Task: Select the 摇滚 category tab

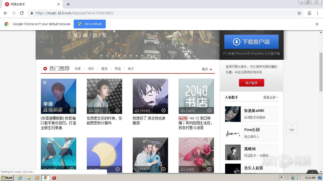Action: pyautogui.click(x=104, y=69)
